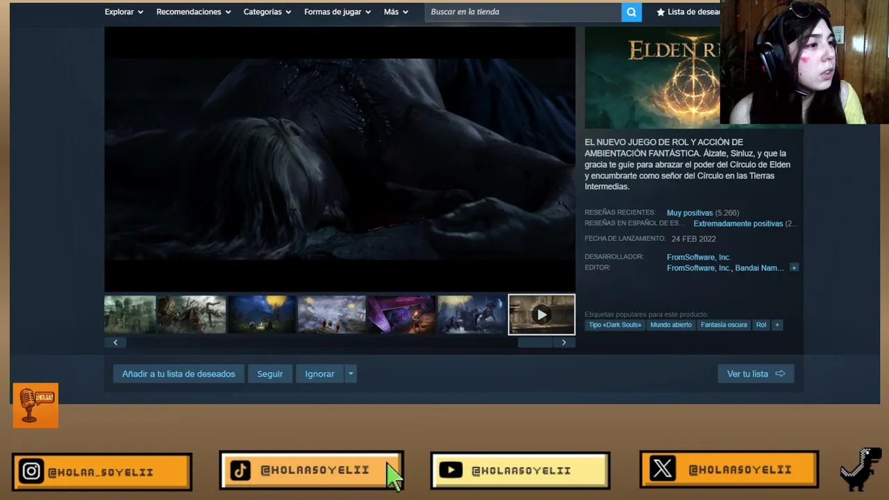Select the Fantasía oscura tag
889x500 pixels.
pos(724,324)
